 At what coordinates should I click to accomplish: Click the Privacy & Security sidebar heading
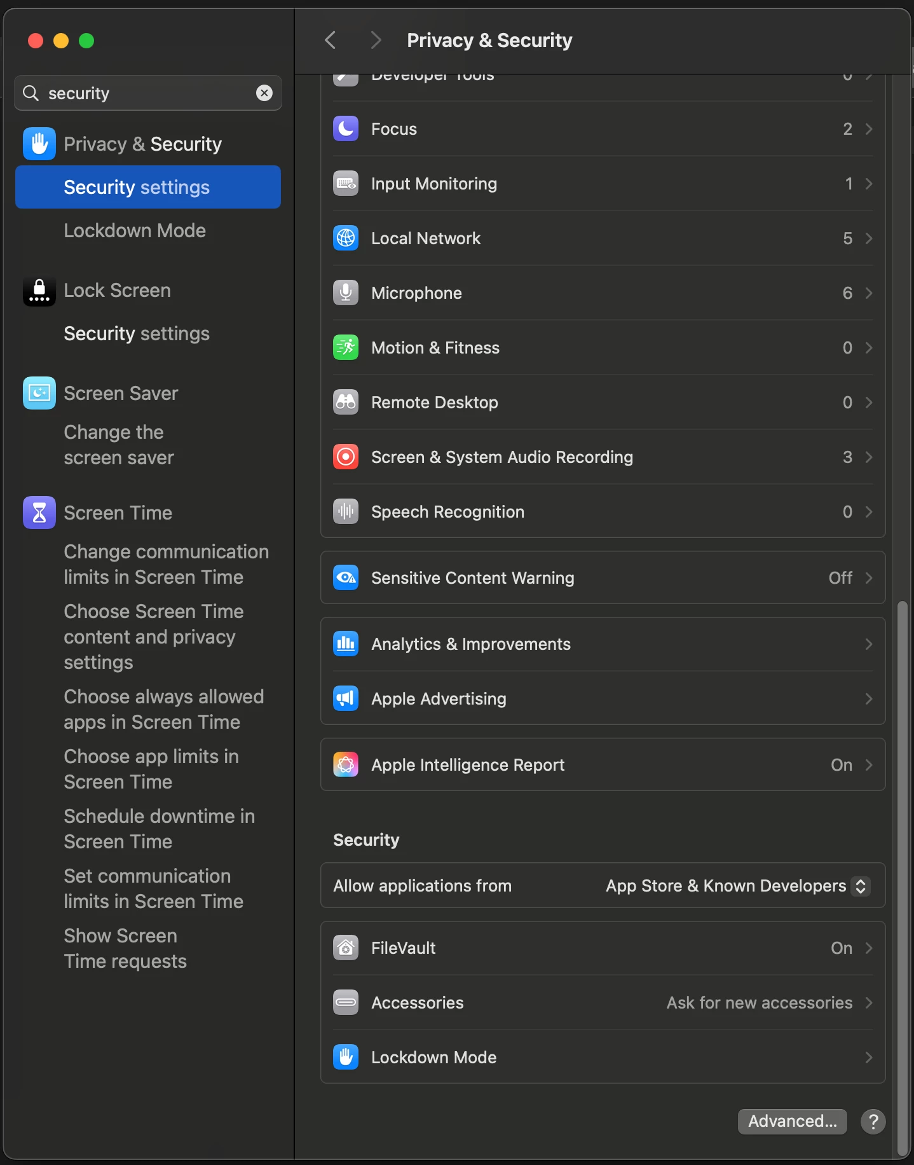(x=143, y=144)
